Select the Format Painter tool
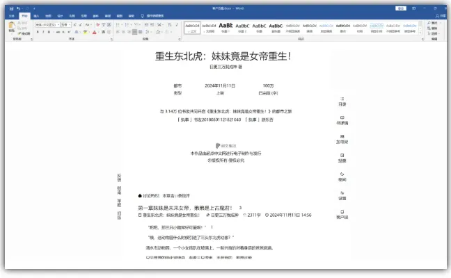 [x=24, y=33]
